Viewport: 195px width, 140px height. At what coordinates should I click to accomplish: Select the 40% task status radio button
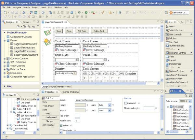(x=98, y=78)
